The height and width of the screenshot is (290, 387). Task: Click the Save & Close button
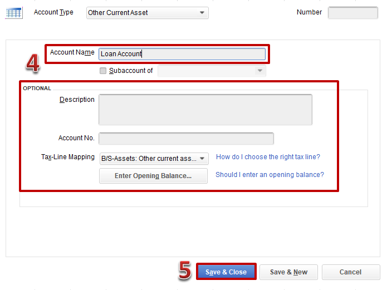coord(226,272)
